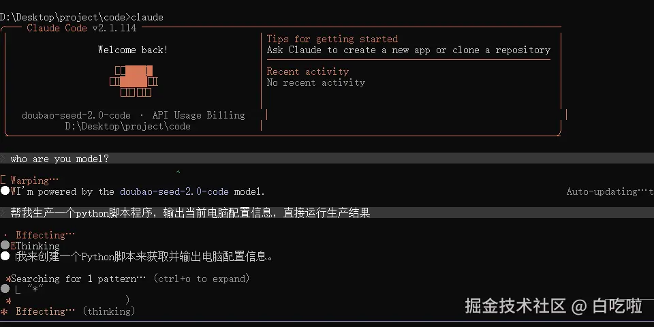The height and width of the screenshot is (327, 654).
Task: Click the working directory path under model name
Action: 127,127
